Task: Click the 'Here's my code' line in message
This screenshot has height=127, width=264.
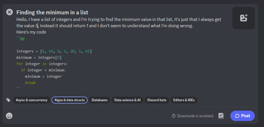Action: tap(31, 32)
